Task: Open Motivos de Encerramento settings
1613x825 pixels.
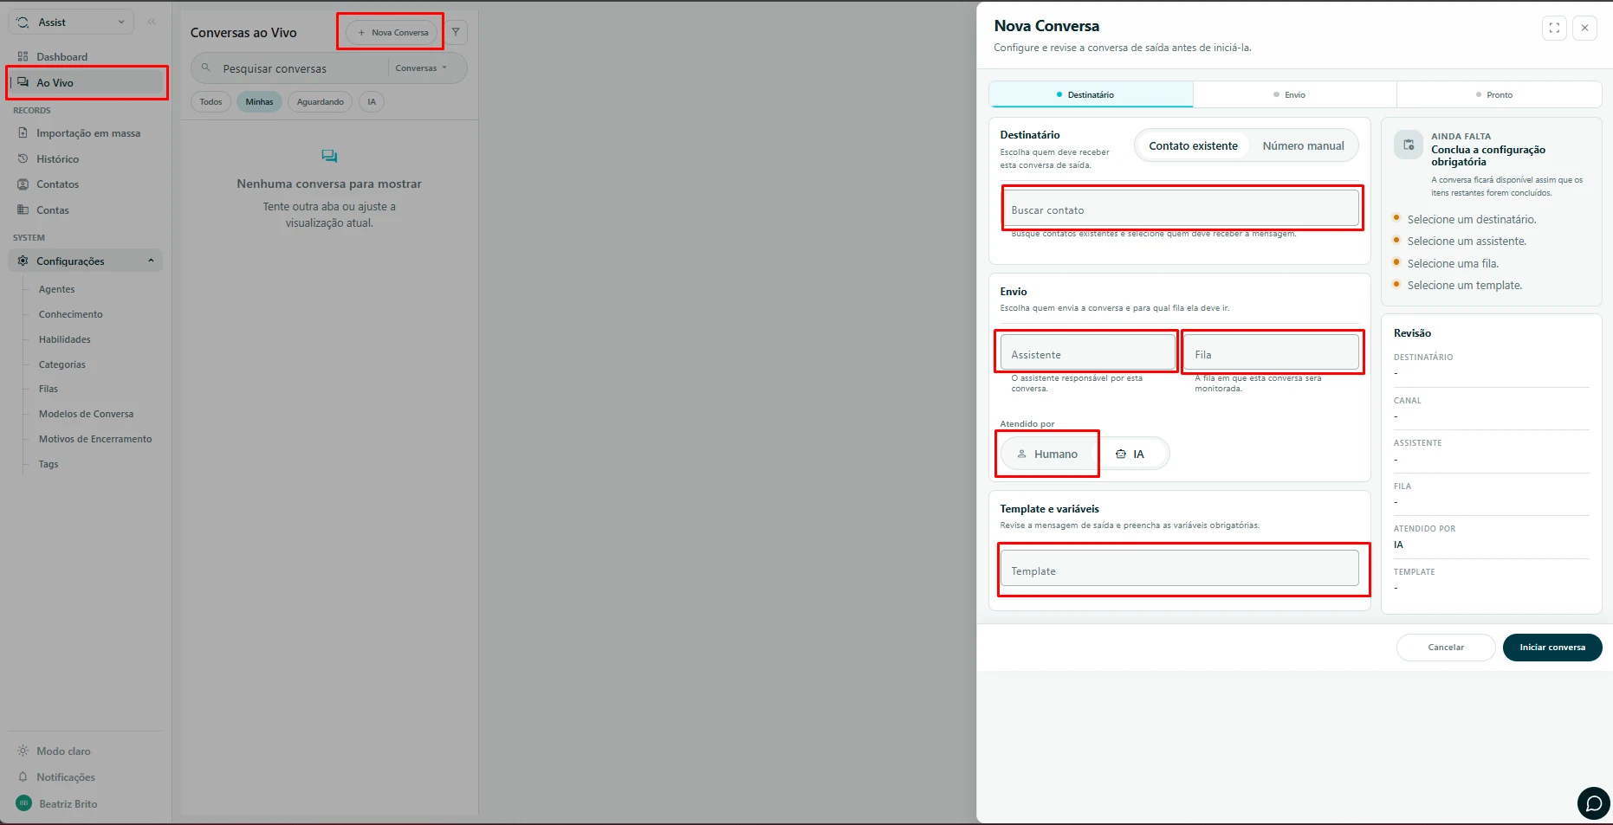Action: (95, 439)
